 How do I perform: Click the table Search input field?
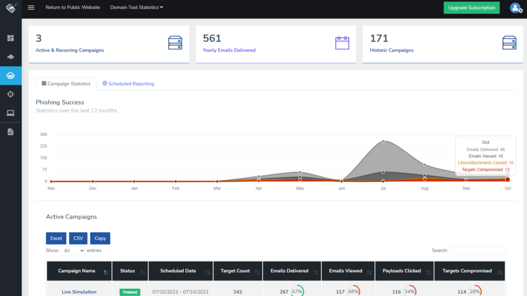click(477, 250)
